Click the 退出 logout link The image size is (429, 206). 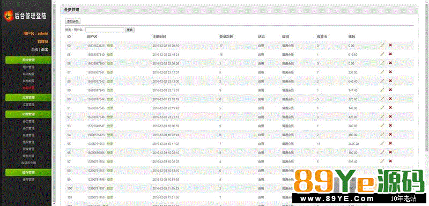click(45, 49)
